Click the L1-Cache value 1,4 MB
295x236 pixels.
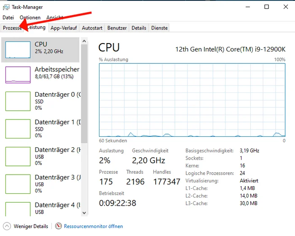click(247, 188)
